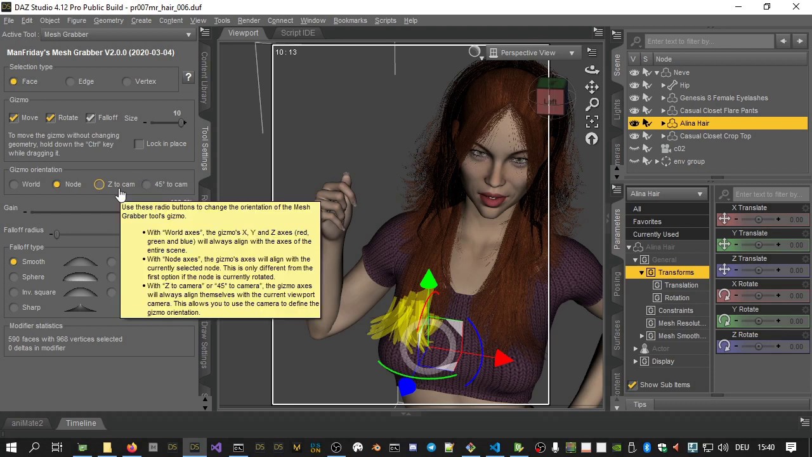The image size is (812, 457).
Task: Click the Gizmo Size slider handle
Action: tap(181, 123)
